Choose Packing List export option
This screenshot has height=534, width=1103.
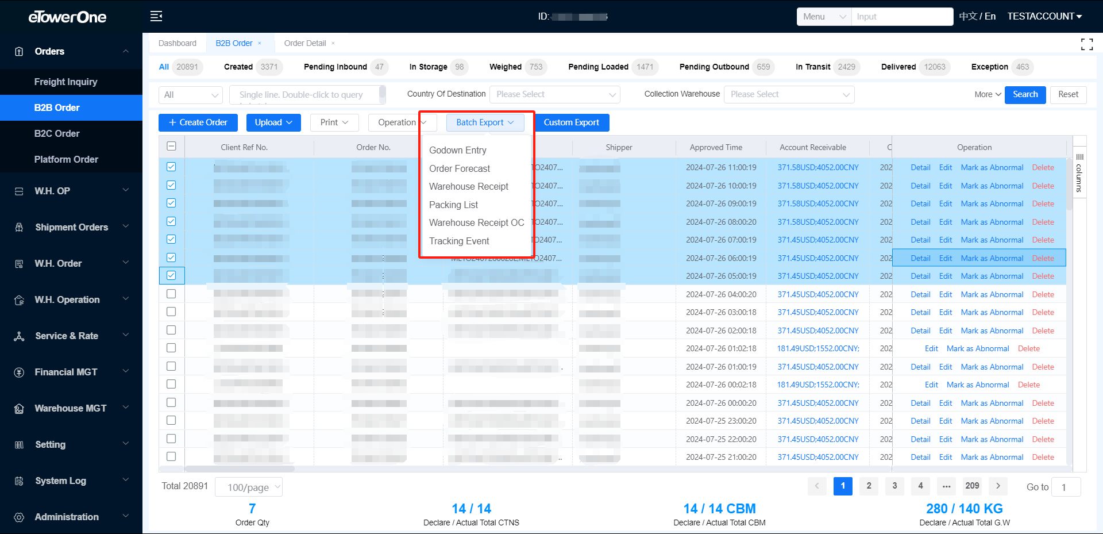[453, 205]
